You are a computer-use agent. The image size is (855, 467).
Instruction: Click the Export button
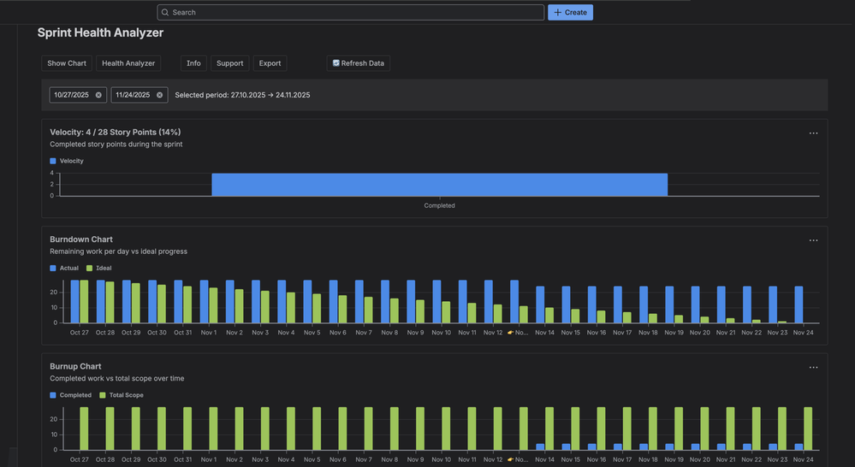point(270,63)
